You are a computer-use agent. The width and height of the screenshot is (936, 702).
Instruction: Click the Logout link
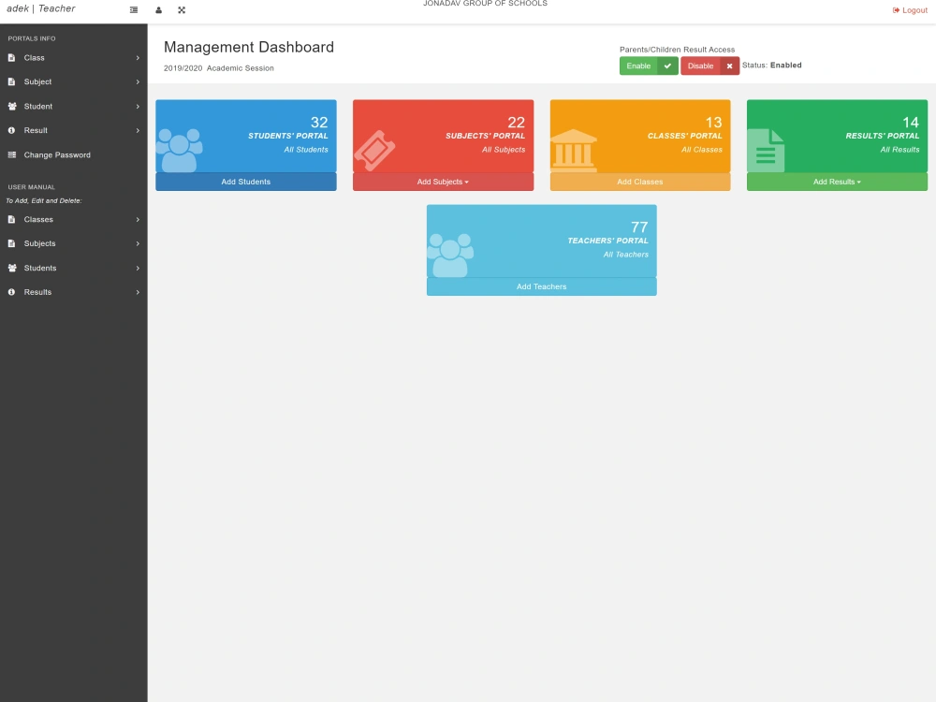(x=910, y=10)
